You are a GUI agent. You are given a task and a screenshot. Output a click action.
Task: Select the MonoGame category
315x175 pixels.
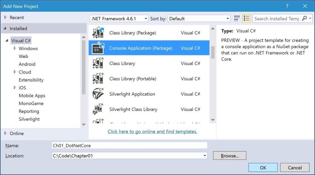(31, 103)
